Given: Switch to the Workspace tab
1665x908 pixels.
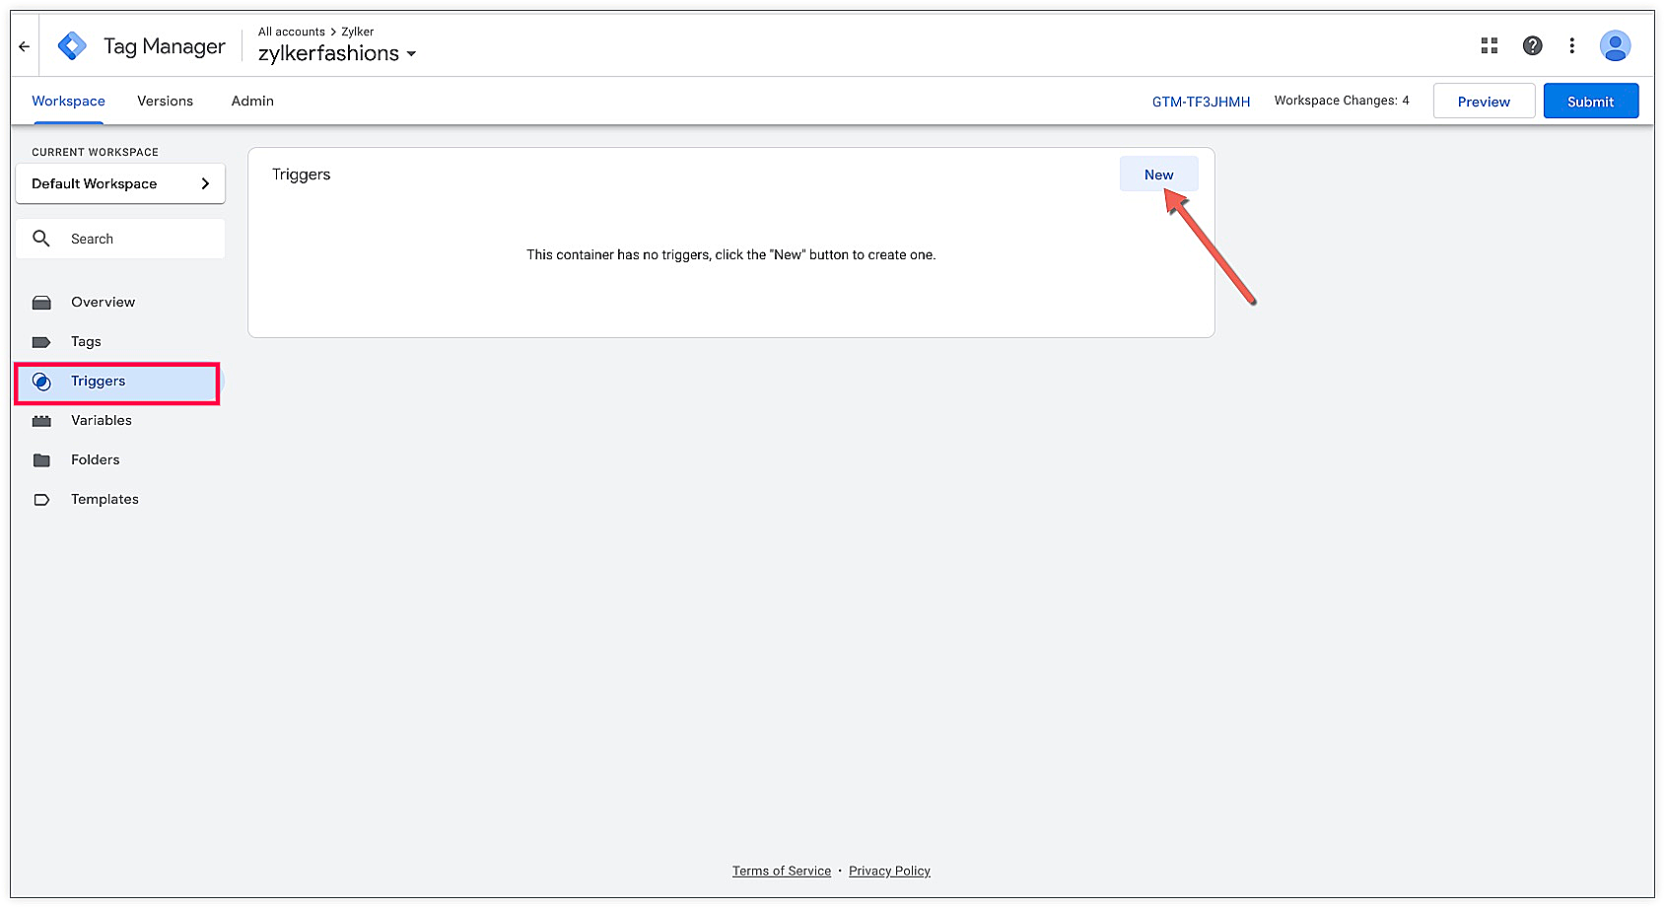Looking at the screenshot, I should [68, 101].
